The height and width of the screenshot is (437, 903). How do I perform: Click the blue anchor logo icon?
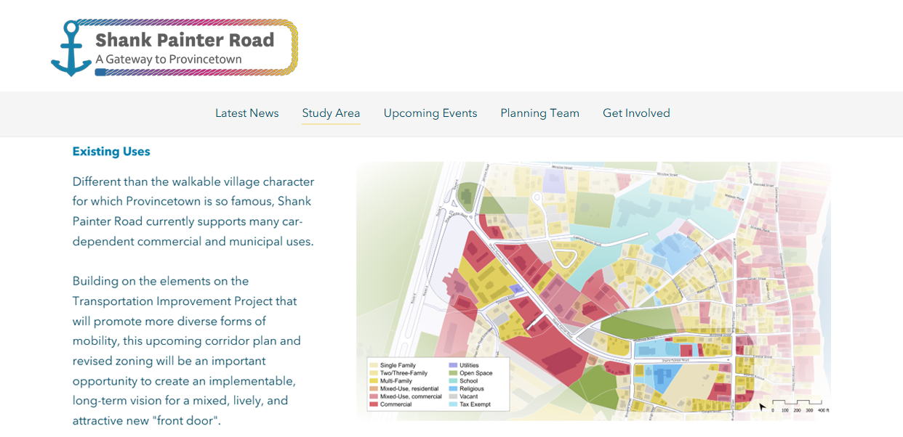pyautogui.click(x=71, y=49)
